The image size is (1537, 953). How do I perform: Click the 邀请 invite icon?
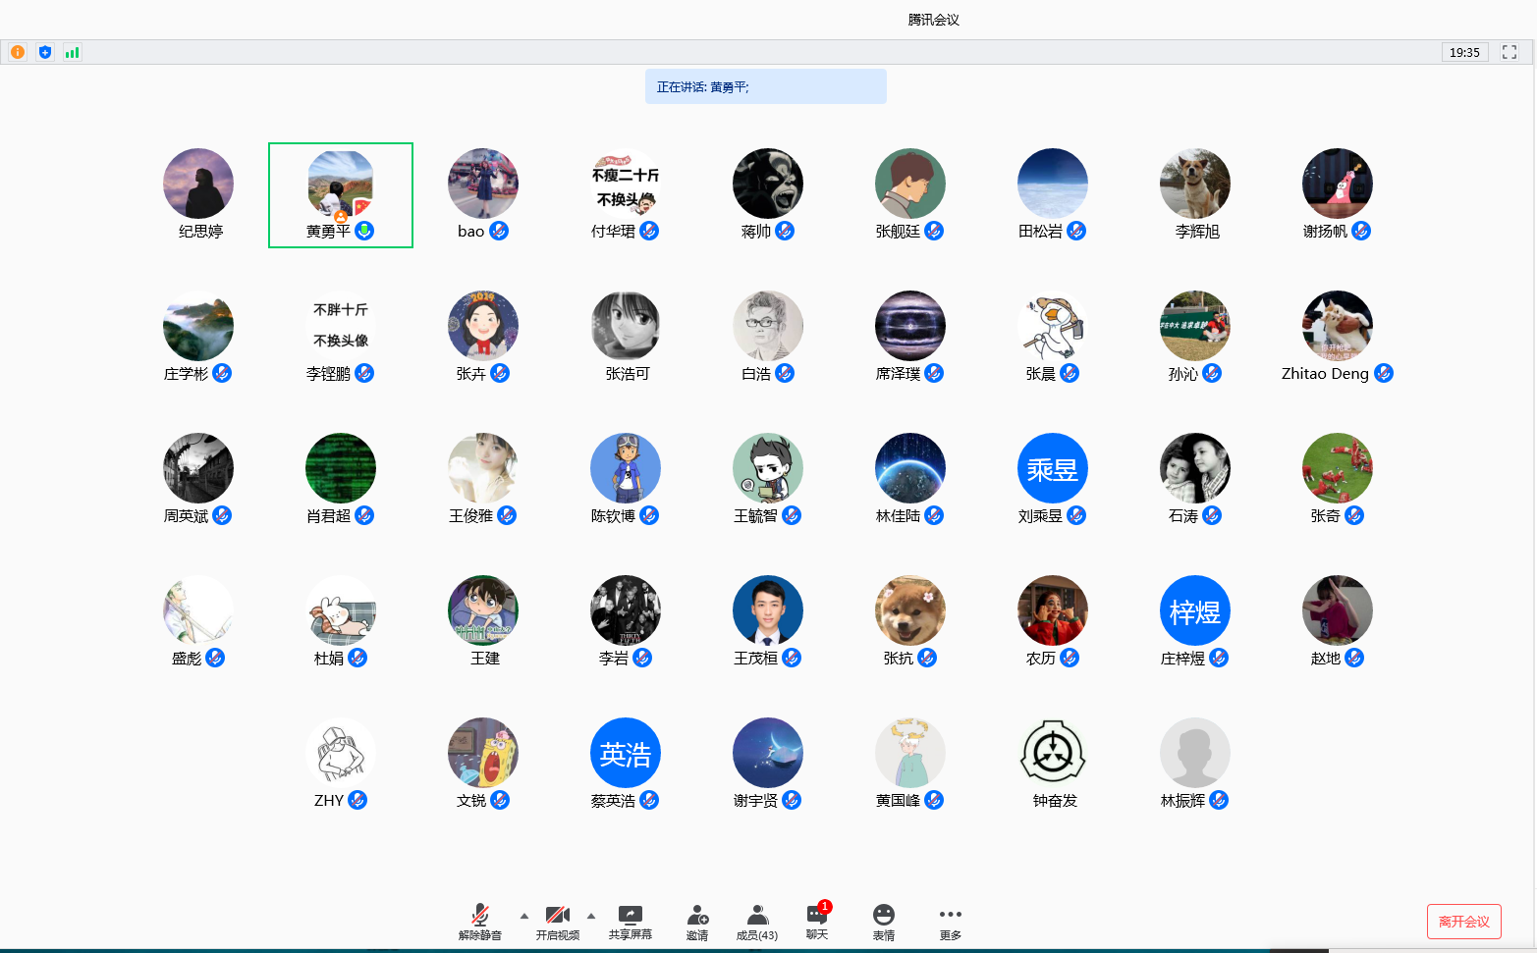pyautogui.click(x=697, y=922)
